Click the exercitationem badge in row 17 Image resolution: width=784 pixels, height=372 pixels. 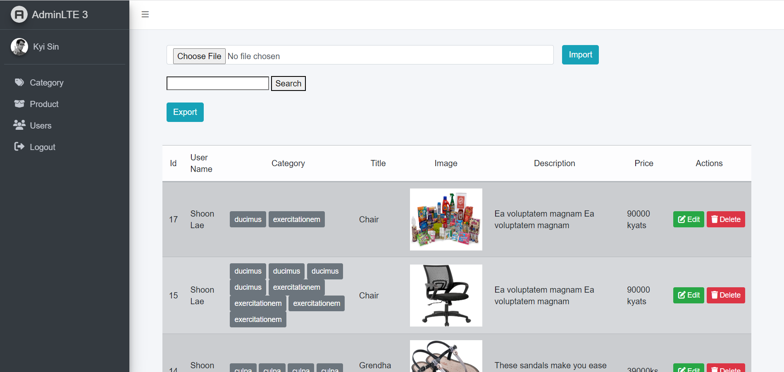point(297,219)
